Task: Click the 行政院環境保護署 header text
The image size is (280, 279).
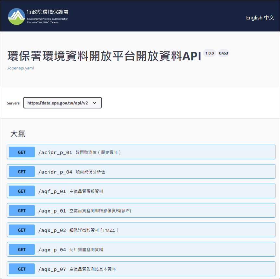Action: click(48, 12)
